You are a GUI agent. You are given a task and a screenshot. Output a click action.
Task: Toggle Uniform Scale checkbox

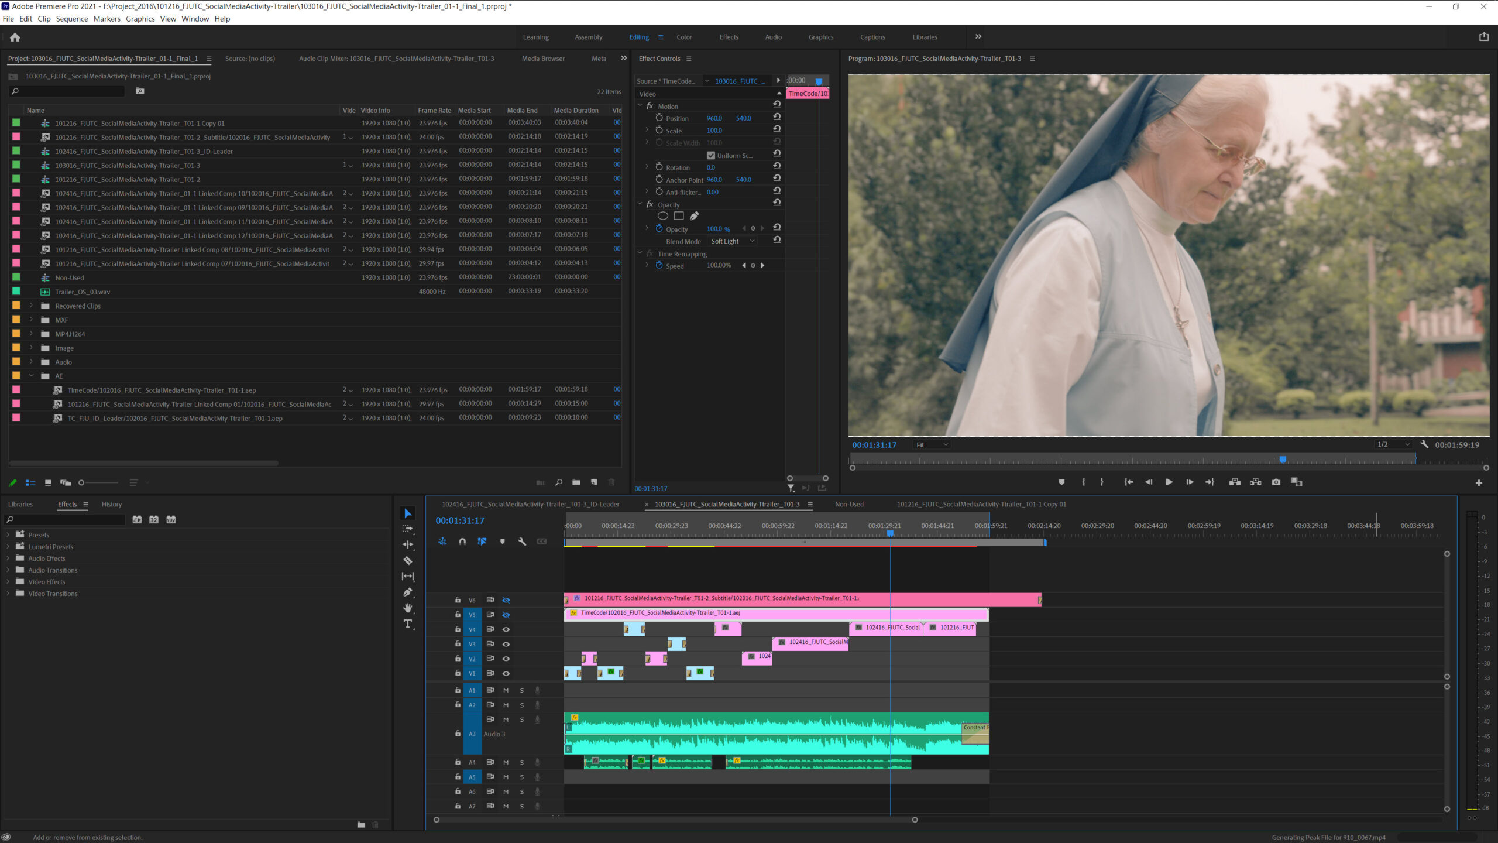(x=710, y=156)
